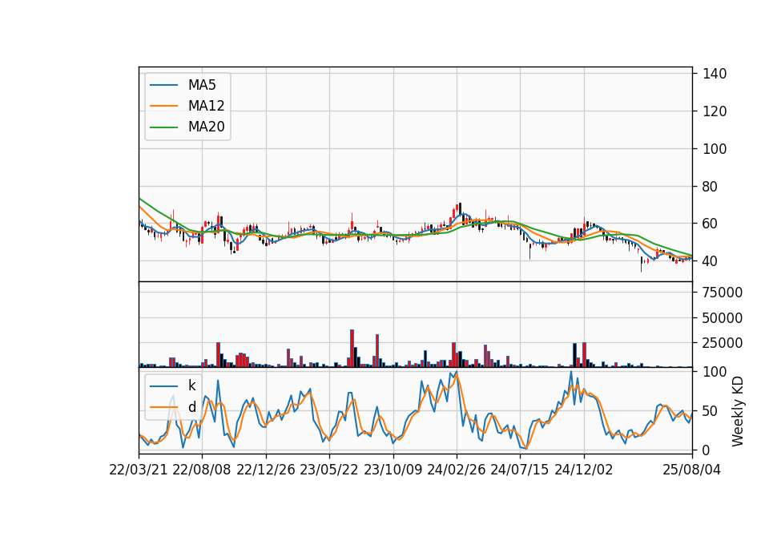Click the 50000 volume axis label
The width and height of the screenshot is (769, 553).
pyautogui.click(x=723, y=318)
